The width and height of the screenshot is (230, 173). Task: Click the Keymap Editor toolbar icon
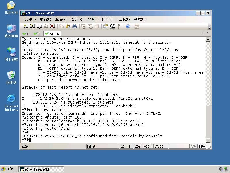(x=112, y=26)
